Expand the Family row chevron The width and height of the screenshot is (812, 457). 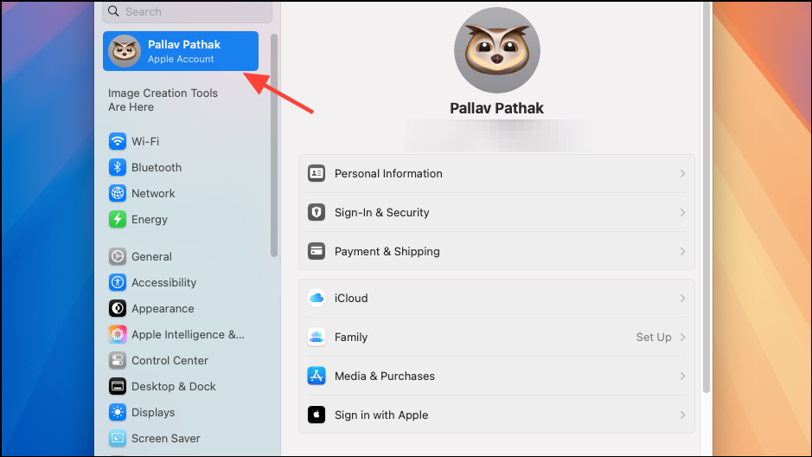click(x=682, y=337)
